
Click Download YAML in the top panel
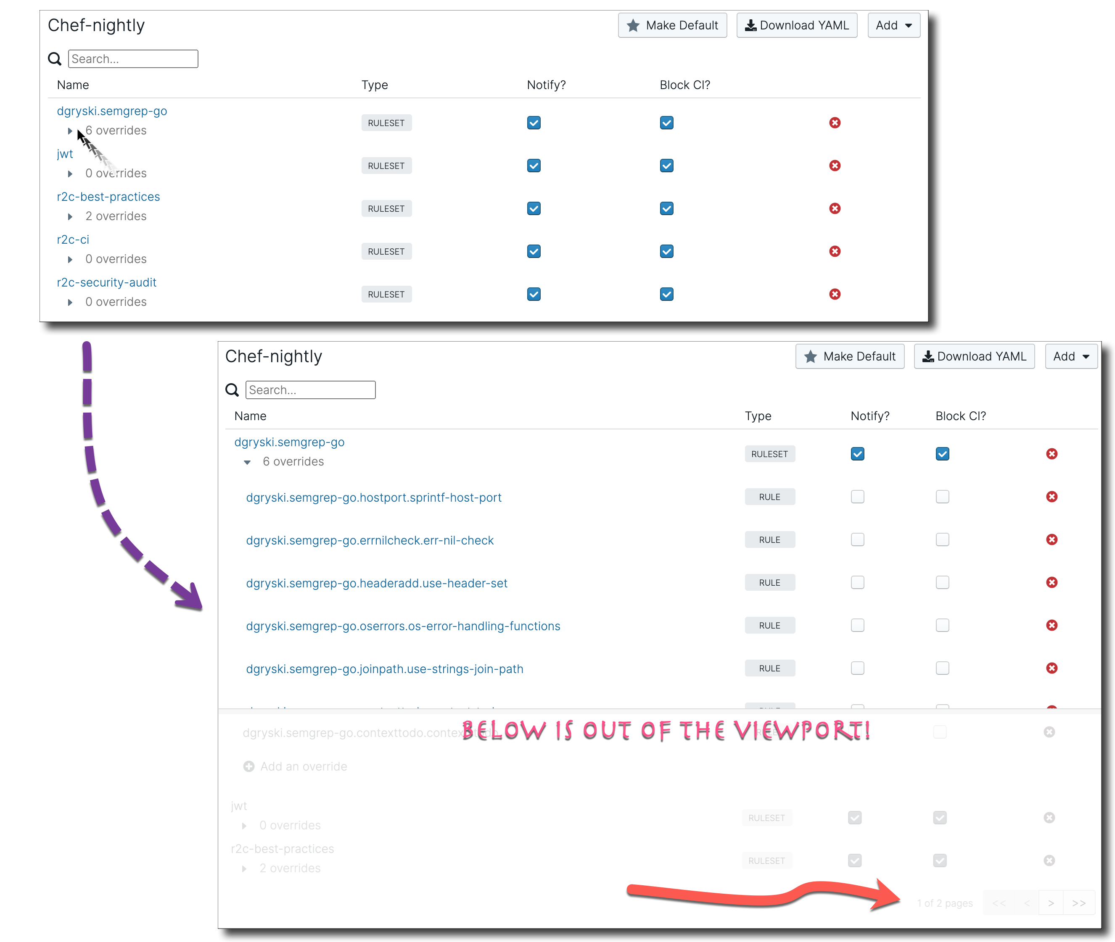(x=797, y=25)
